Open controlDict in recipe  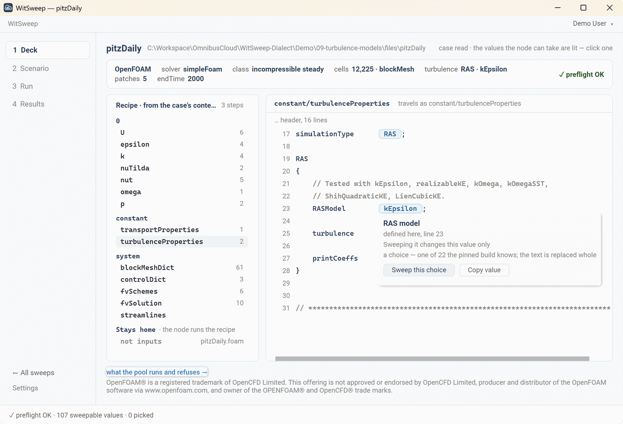182,280
